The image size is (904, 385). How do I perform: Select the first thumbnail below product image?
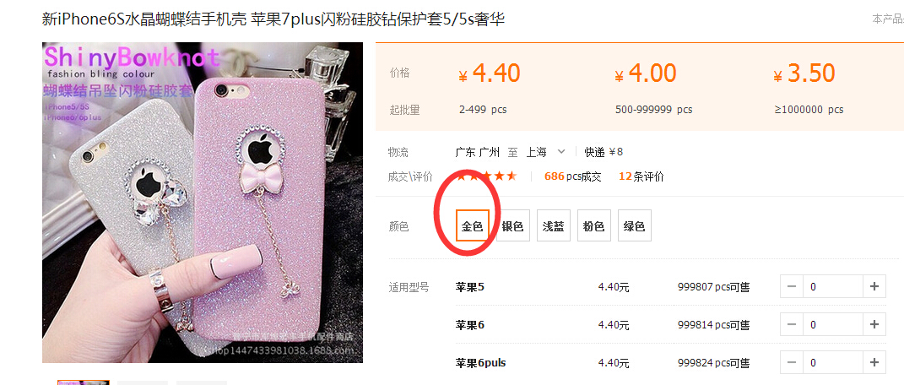[x=83, y=382]
